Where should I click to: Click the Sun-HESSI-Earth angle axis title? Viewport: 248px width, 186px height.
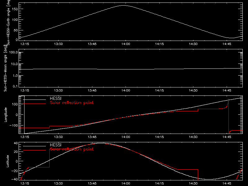coord(9,23)
